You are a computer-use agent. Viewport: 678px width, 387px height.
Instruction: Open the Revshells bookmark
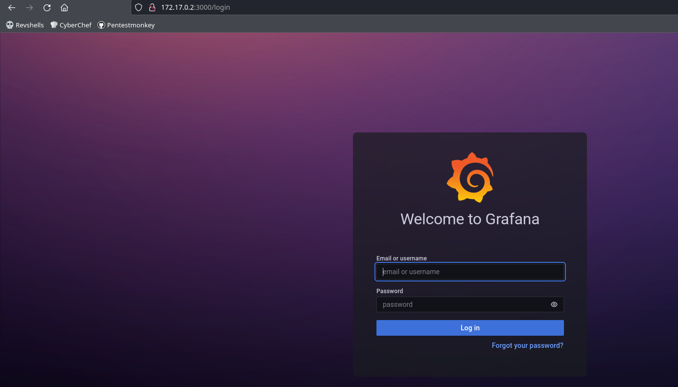pos(25,25)
